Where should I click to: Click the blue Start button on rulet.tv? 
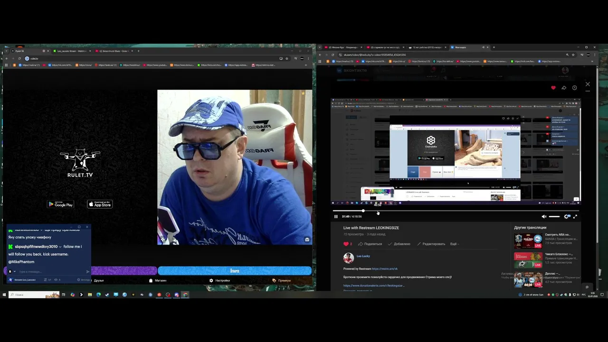pos(235,271)
